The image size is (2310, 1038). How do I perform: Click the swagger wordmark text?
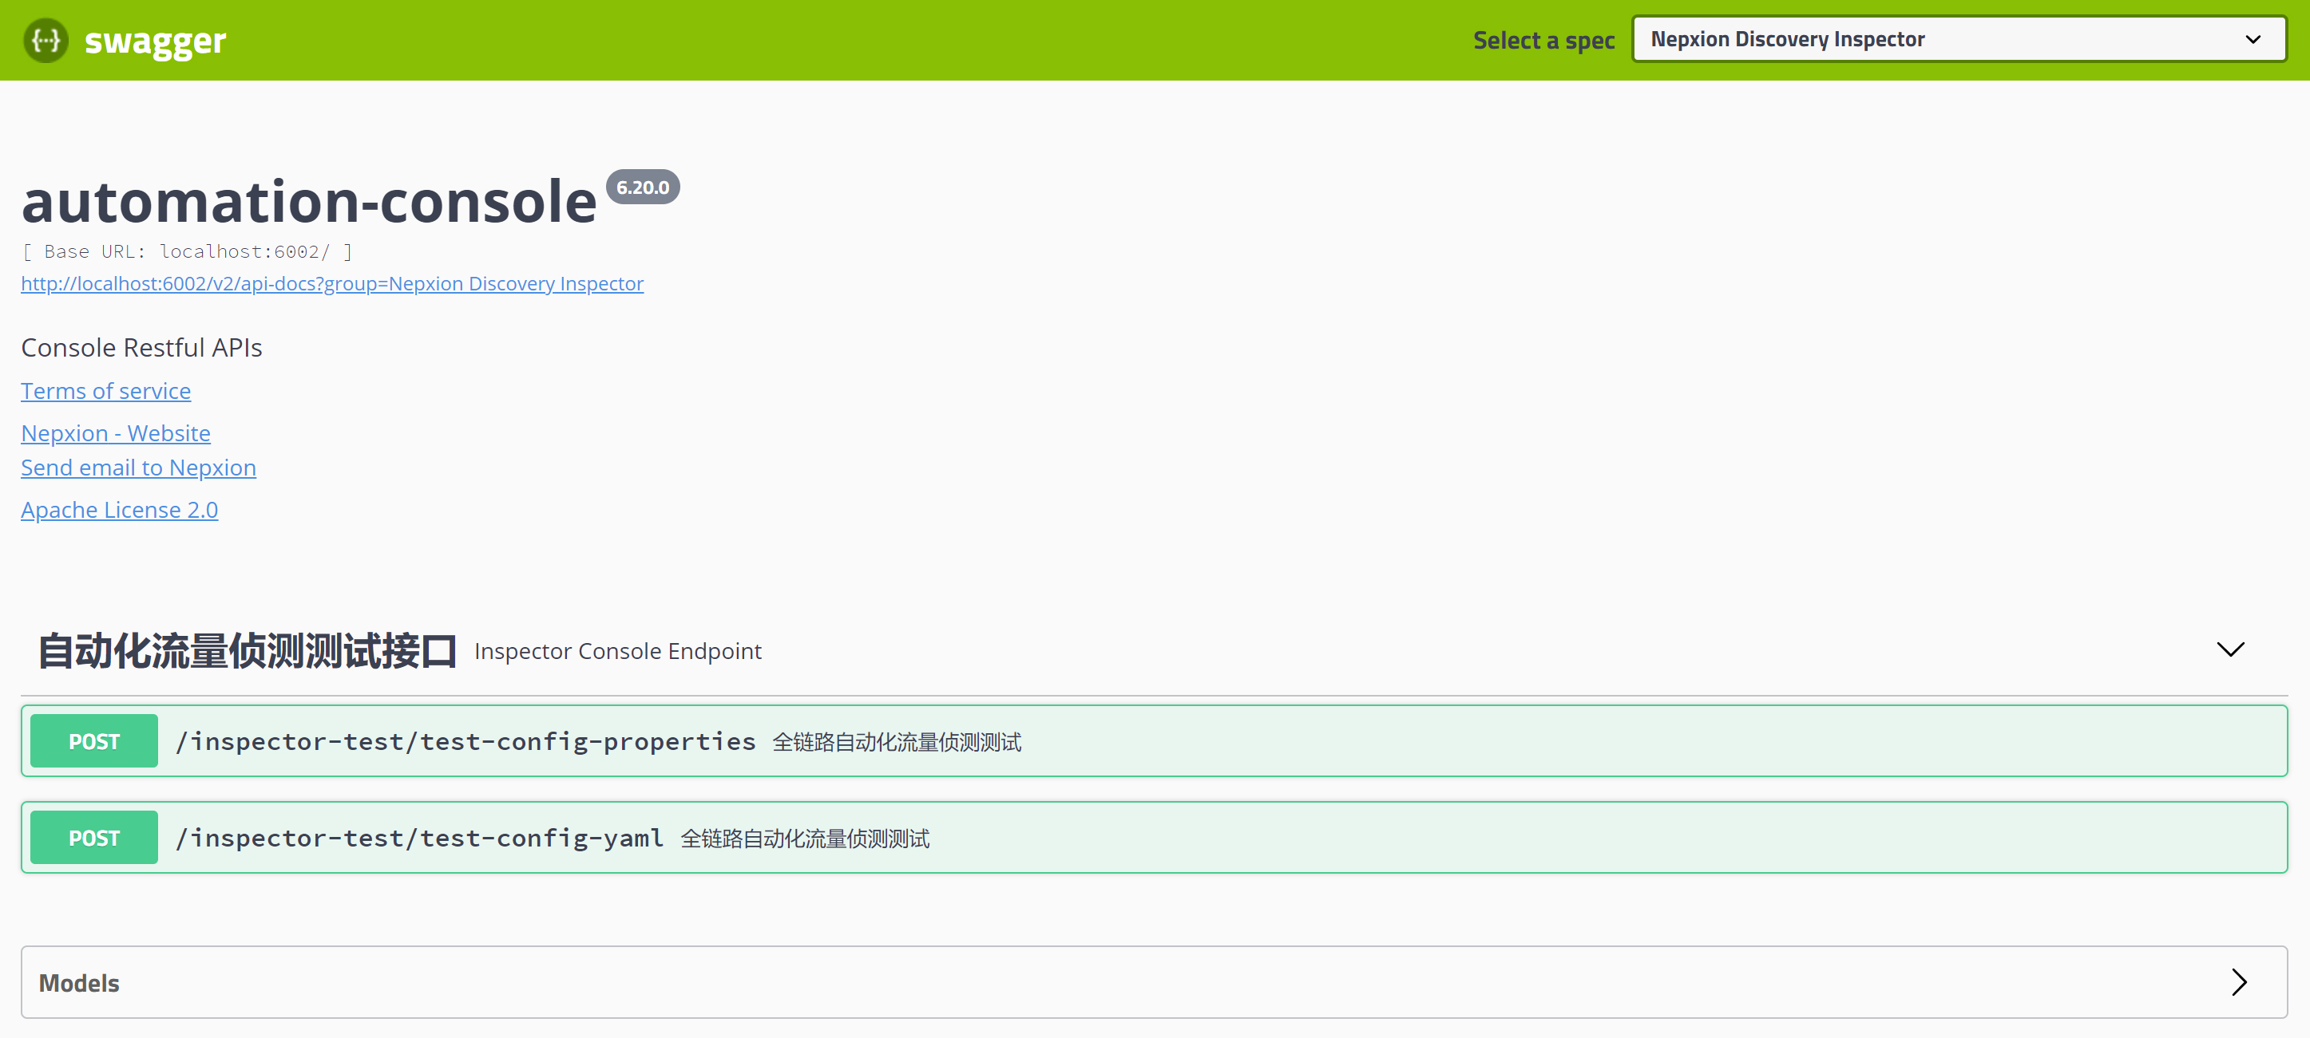[x=155, y=41]
